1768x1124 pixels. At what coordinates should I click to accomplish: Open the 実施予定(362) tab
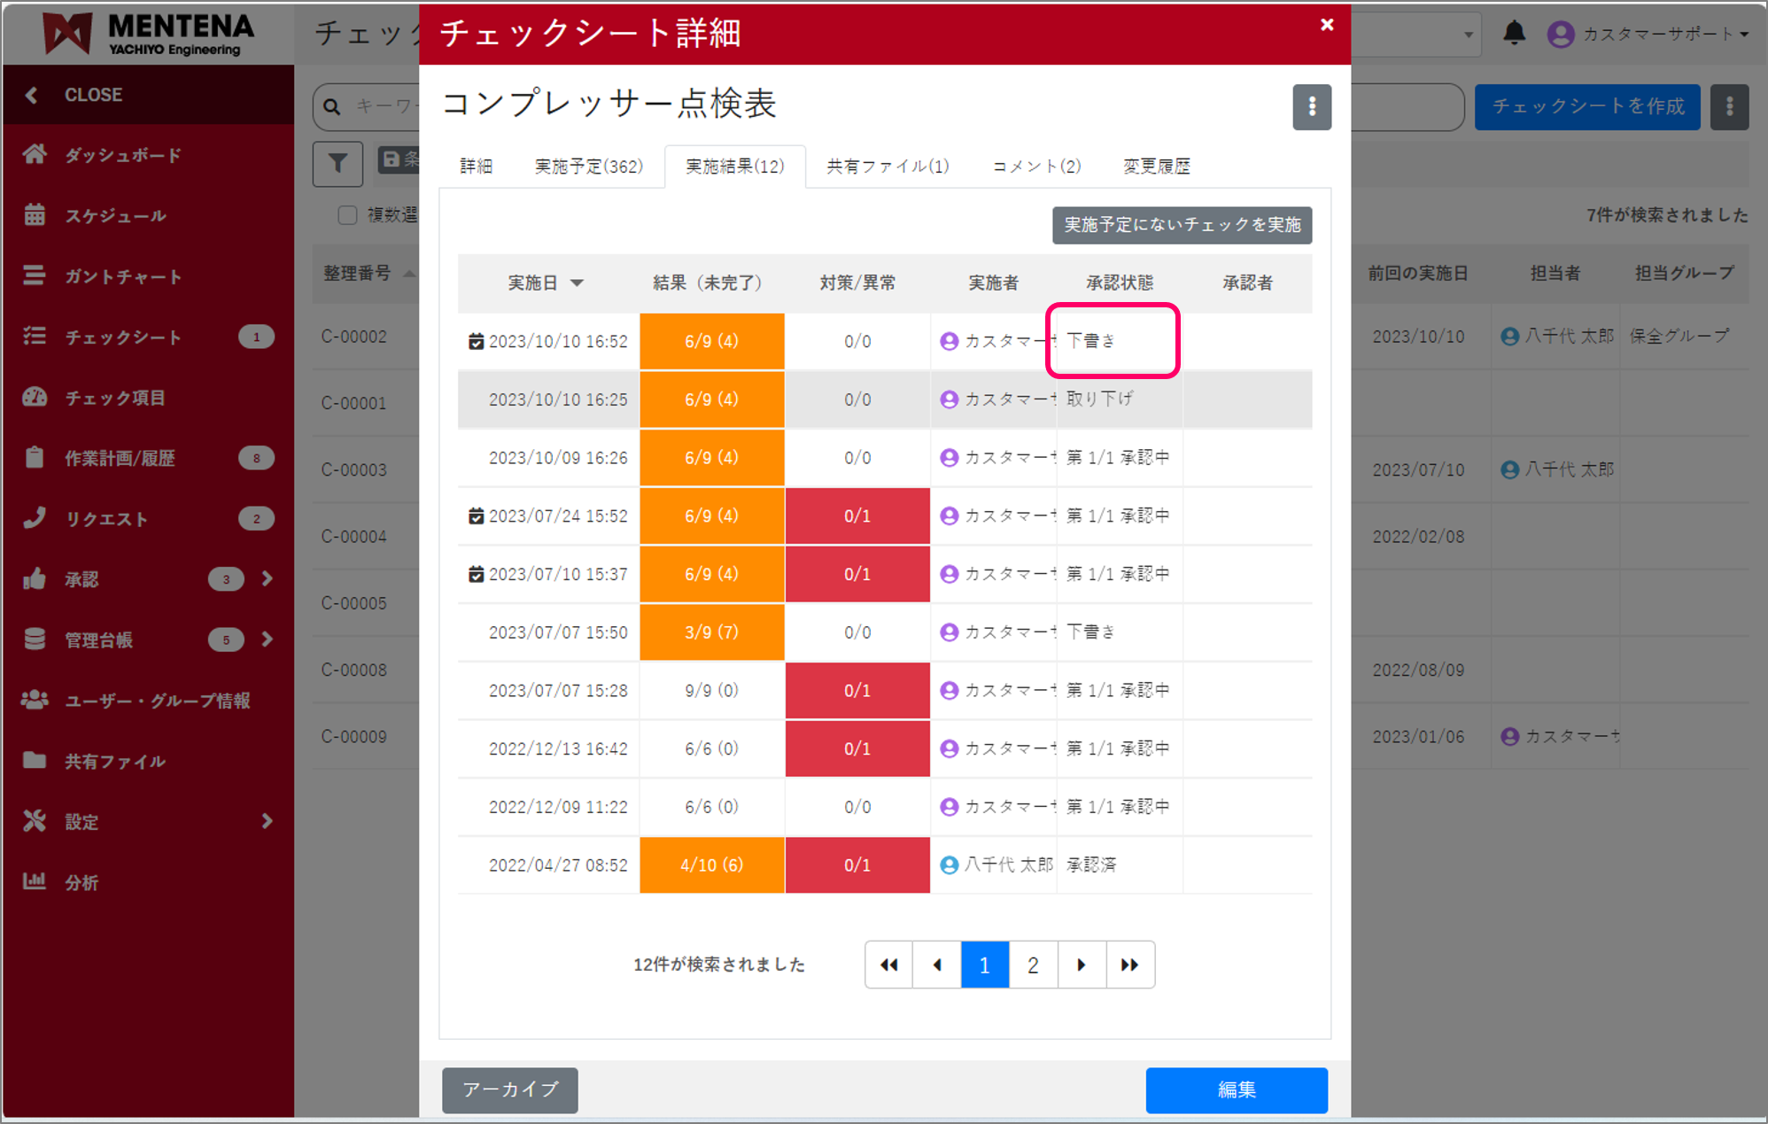pyautogui.click(x=587, y=166)
